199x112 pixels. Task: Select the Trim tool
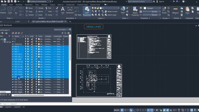[x=49, y=8]
